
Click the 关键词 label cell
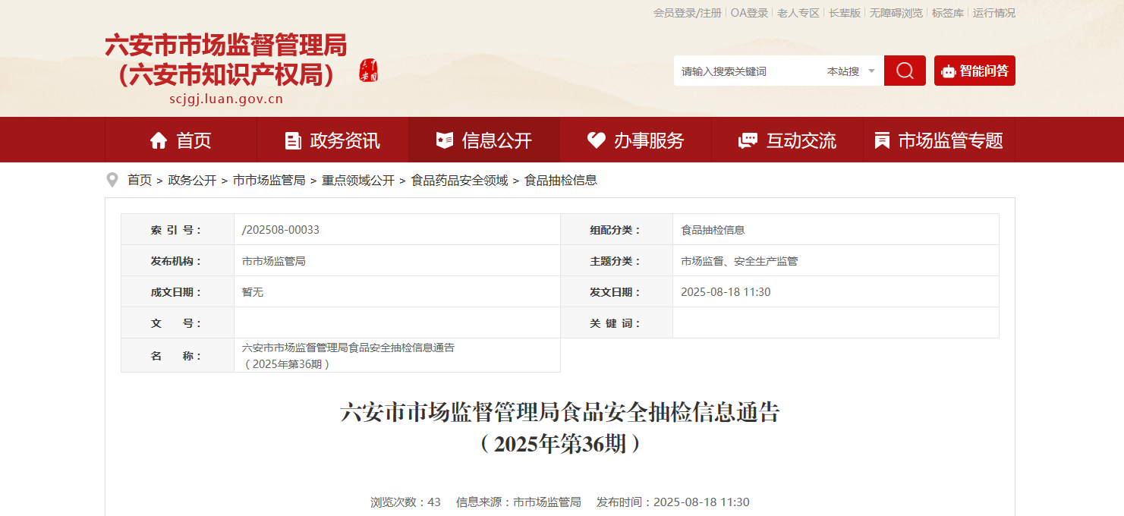(x=616, y=322)
